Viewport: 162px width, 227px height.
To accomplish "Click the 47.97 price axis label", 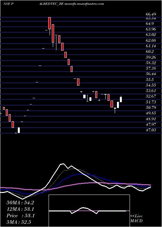I will [151, 124].
